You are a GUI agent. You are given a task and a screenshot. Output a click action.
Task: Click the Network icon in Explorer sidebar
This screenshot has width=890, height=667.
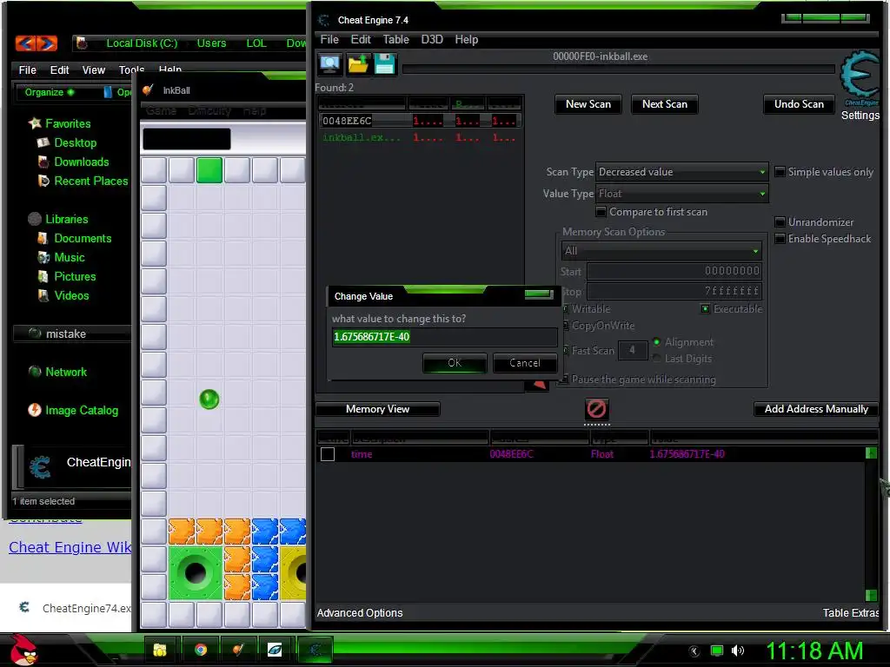point(35,372)
